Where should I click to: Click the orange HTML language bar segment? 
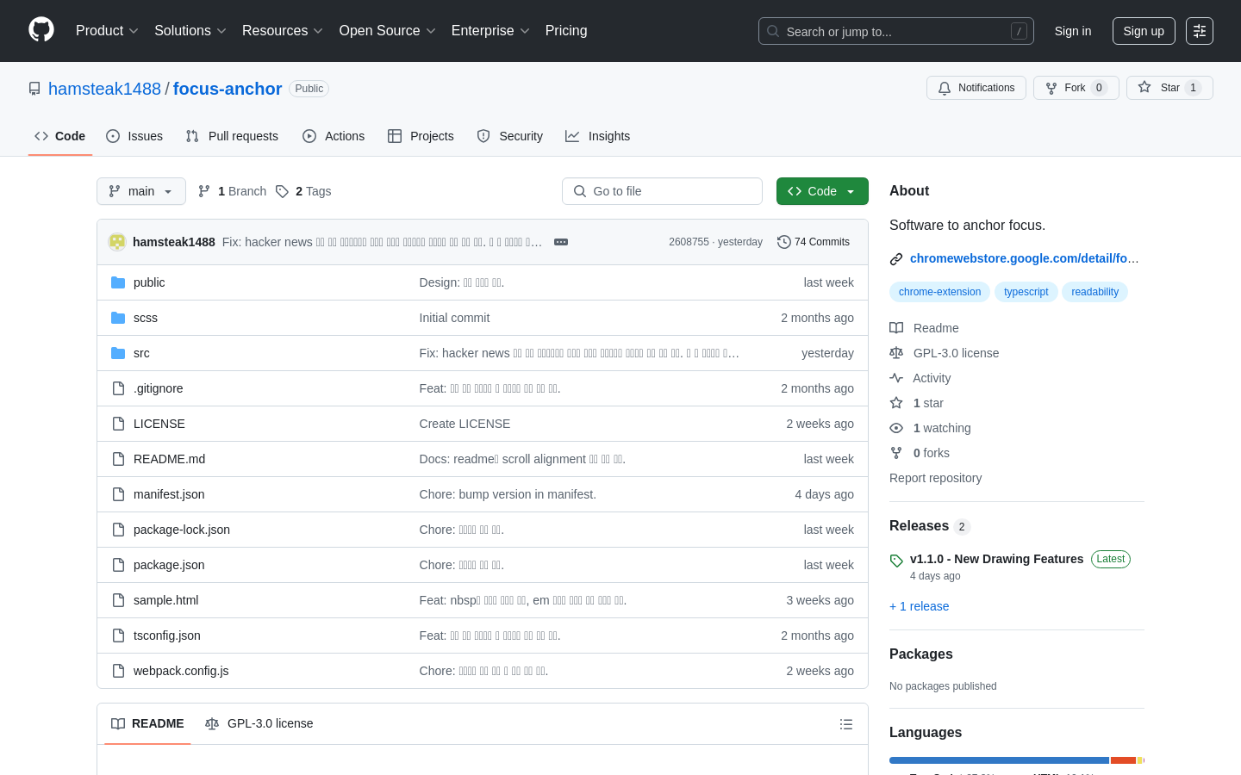click(1124, 760)
